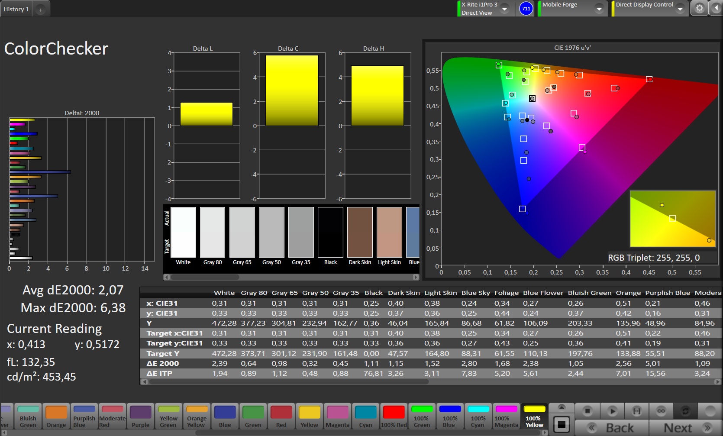Click the Gray 50 swatch
723x436 pixels.
coord(271,232)
